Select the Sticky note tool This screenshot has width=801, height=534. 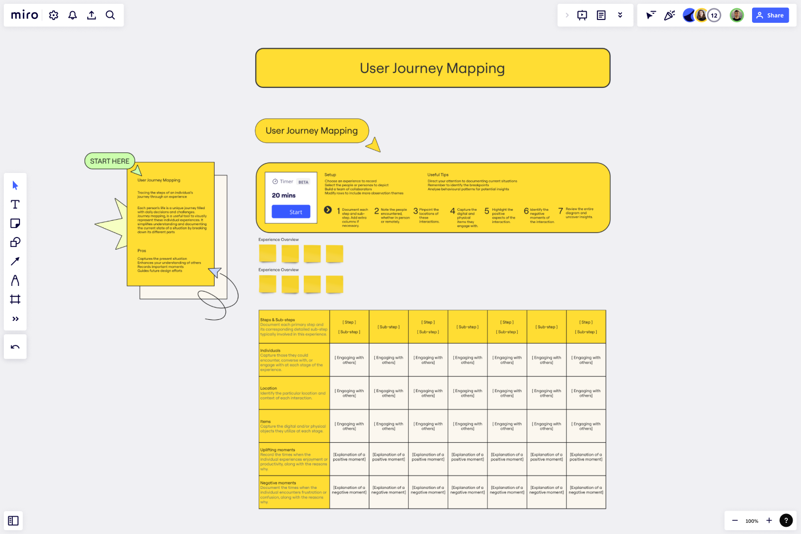(x=15, y=223)
